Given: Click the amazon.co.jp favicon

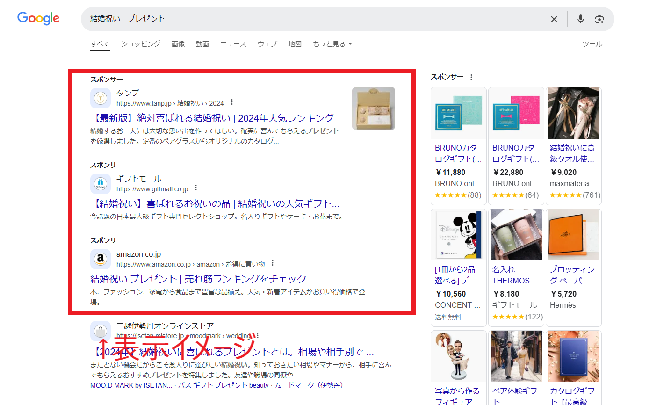Looking at the screenshot, I should 101,259.
